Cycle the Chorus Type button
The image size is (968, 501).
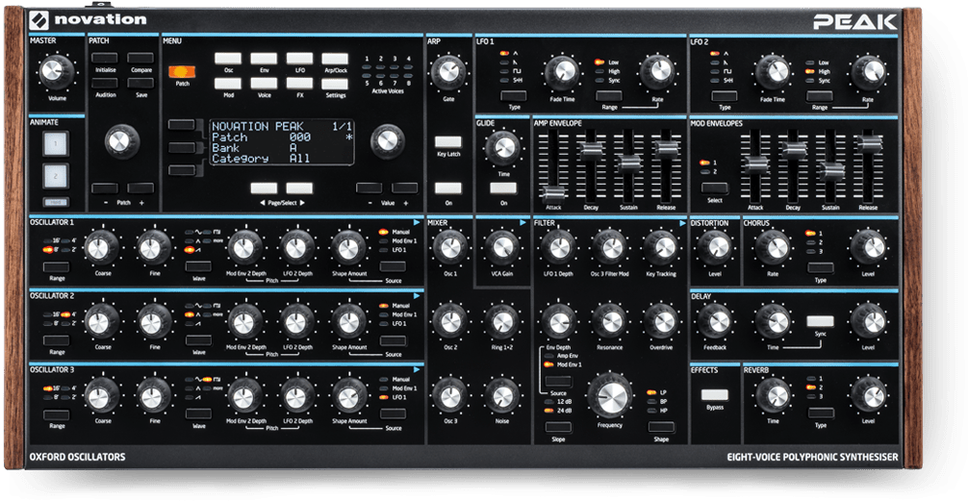(x=821, y=267)
